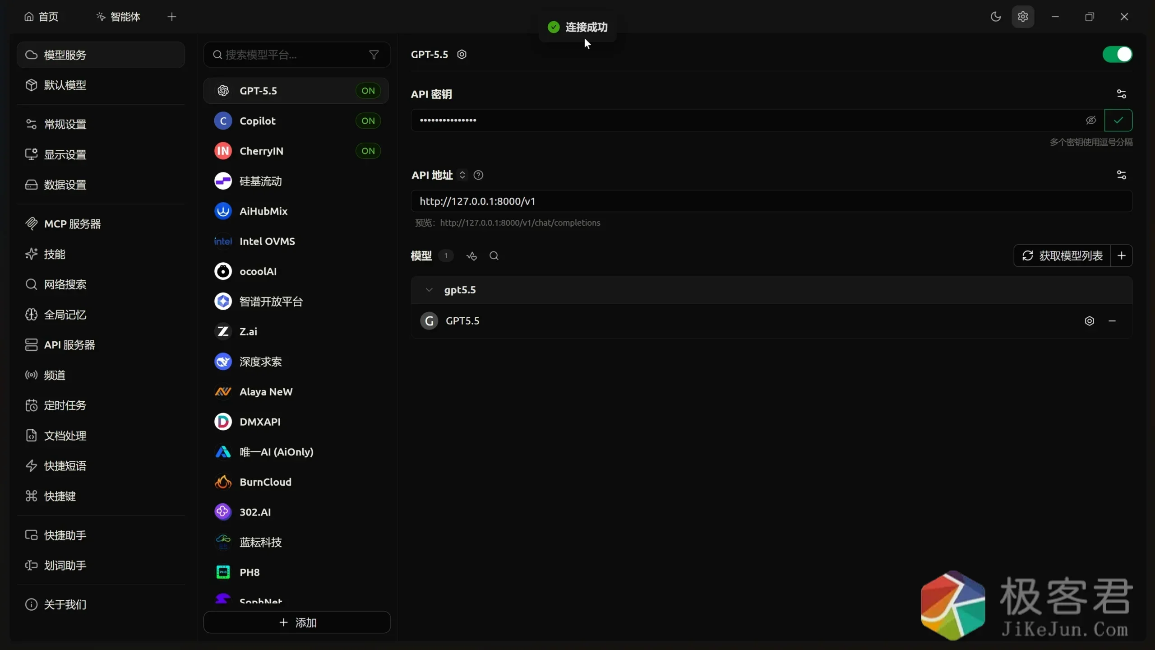
Task: Search models with magnifier icon
Action: point(494,256)
